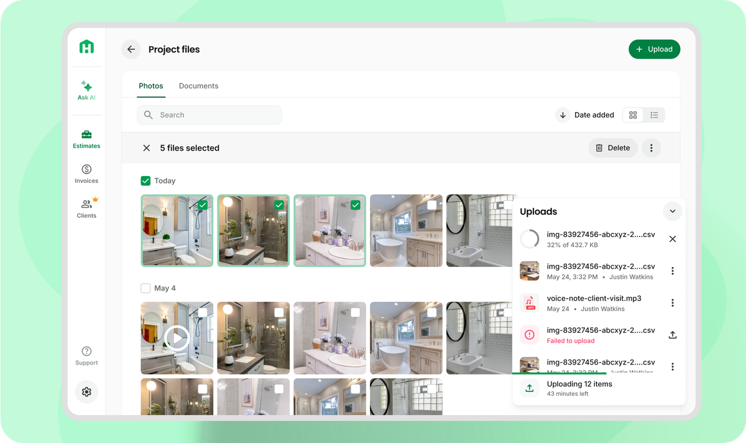Image resolution: width=746 pixels, height=443 pixels.
Task: Open the Today freestanding bathtub photo
Action: click(x=406, y=231)
